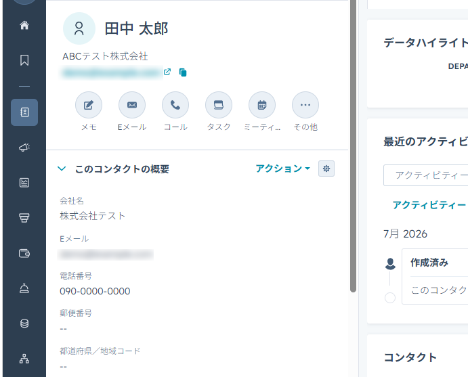Open the bookmarks icon in sidebar
This screenshot has width=468, height=377.
click(24, 60)
